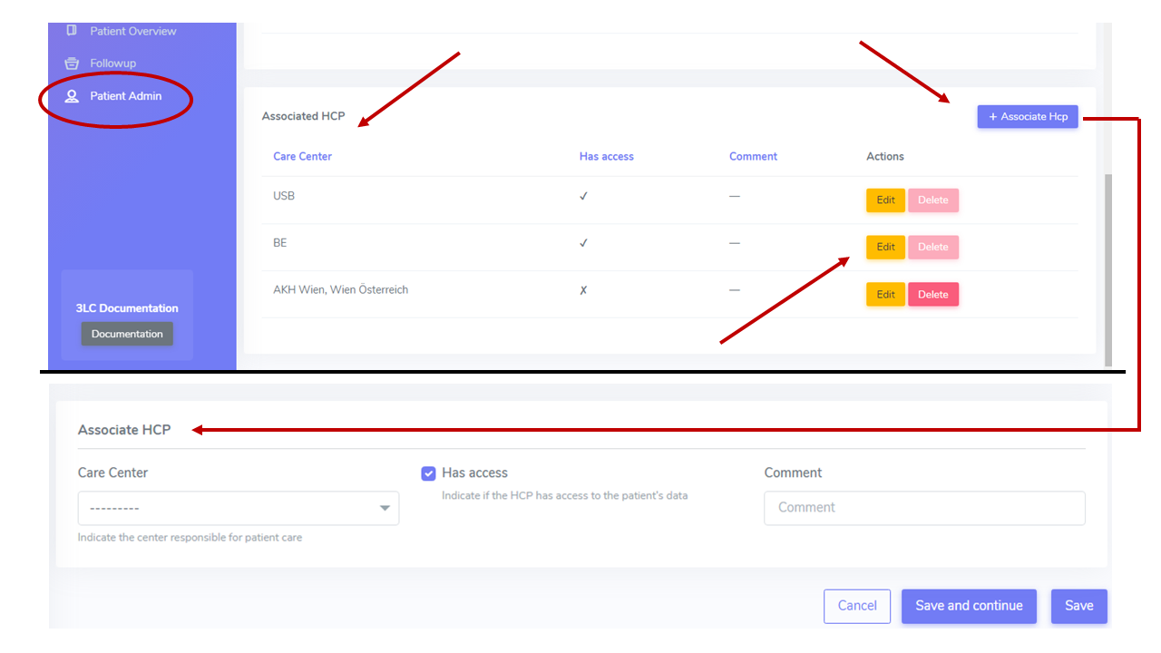Viewport: 1161px width, 653px height.
Task: Edit the AKH Wien row
Action: (885, 295)
